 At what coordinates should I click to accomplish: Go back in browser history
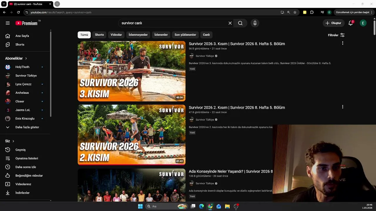[x=4, y=12]
